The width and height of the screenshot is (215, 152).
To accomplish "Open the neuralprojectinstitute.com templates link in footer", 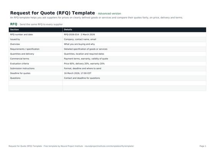I will [x=109, y=146].
